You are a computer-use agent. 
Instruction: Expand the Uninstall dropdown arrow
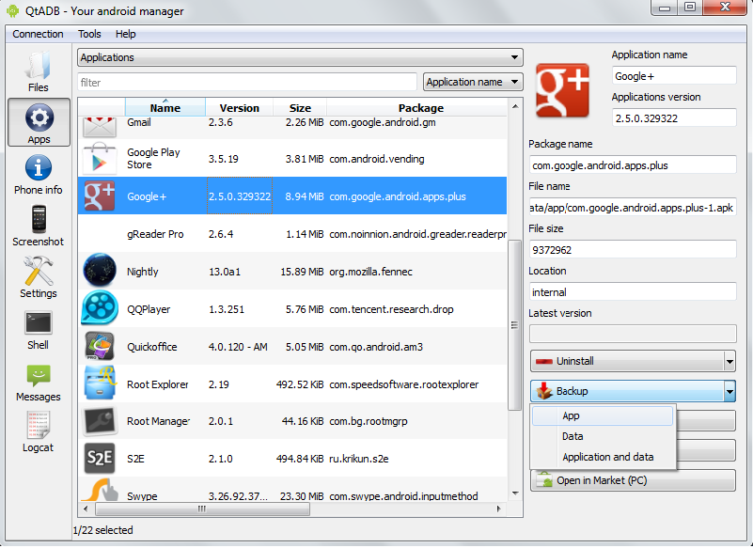click(x=729, y=361)
